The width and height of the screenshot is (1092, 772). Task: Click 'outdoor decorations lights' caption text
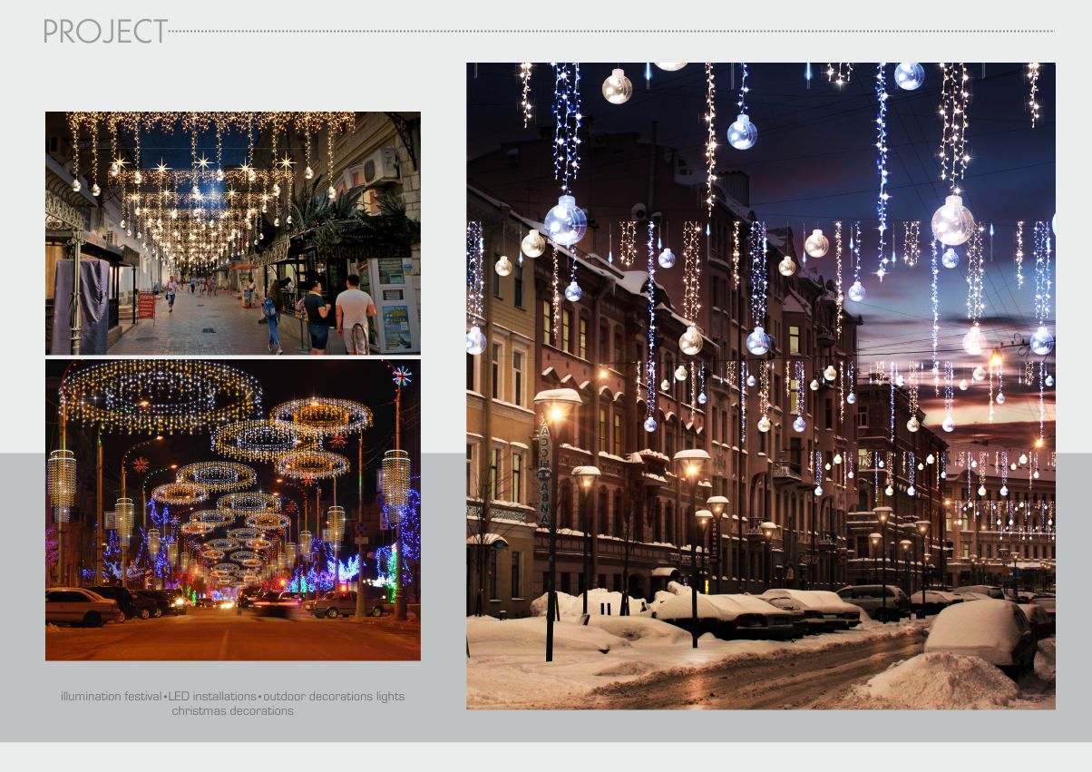(x=334, y=697)
